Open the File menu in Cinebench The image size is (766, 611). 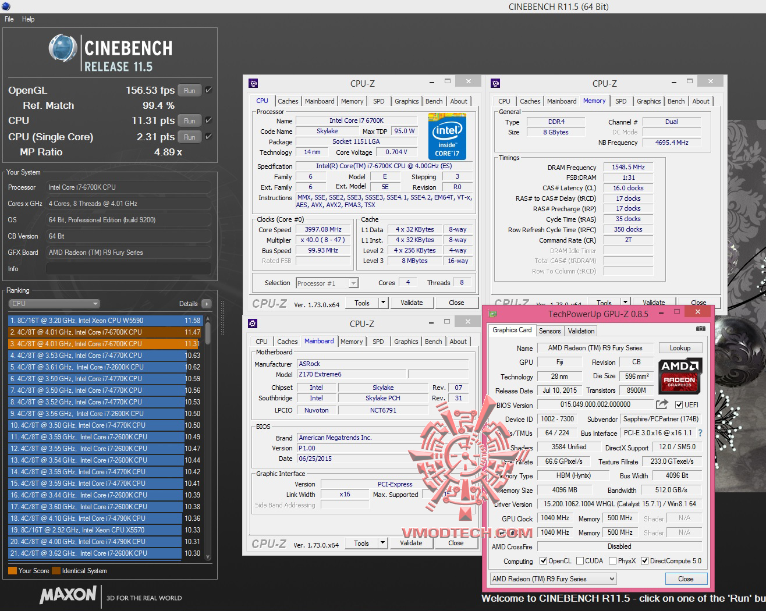point(9,19)
